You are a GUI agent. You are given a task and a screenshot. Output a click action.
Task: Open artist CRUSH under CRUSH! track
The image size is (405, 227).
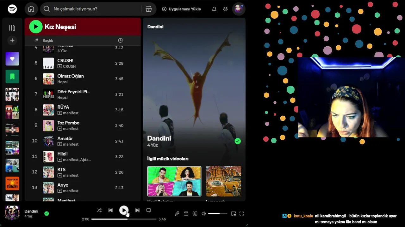(69, 67)
